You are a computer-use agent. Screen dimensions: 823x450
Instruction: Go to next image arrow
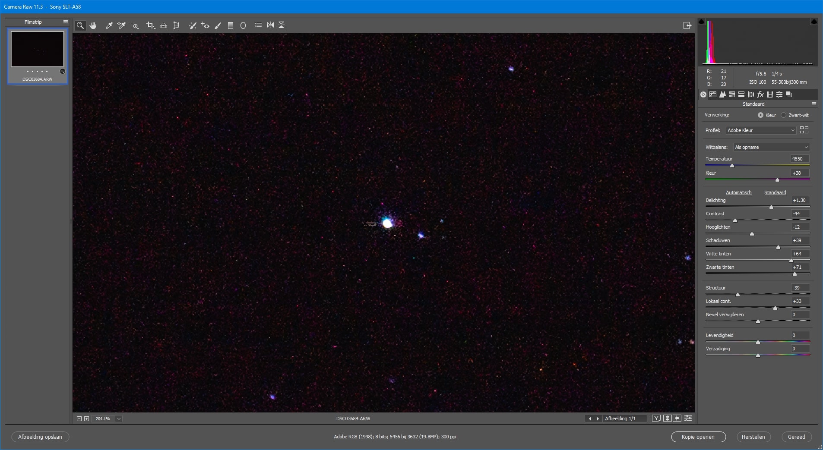(598, 419)
